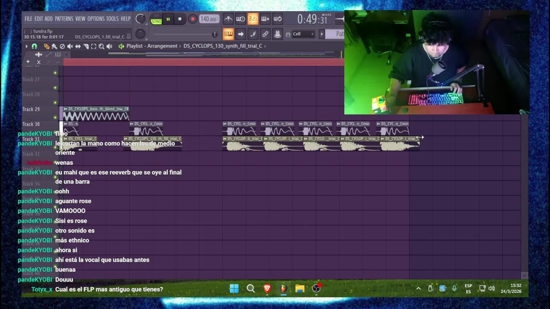This screenshot has height=309, width=550.
Task: Click the step-edit arrow button
Action: coord(241,34)
